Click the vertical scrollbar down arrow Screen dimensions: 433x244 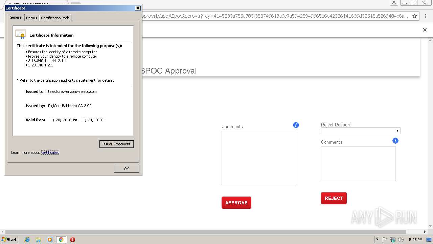coord(430,226)
